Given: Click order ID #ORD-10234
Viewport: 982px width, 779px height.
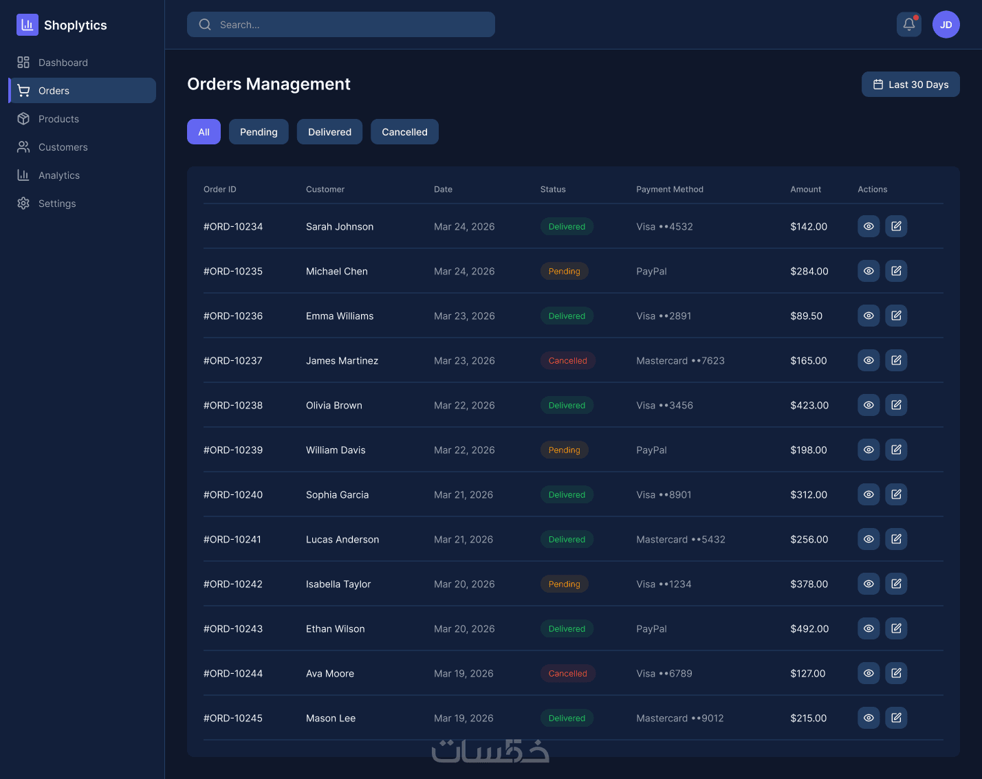Looking at the screenshot, I should coord(233,227).
